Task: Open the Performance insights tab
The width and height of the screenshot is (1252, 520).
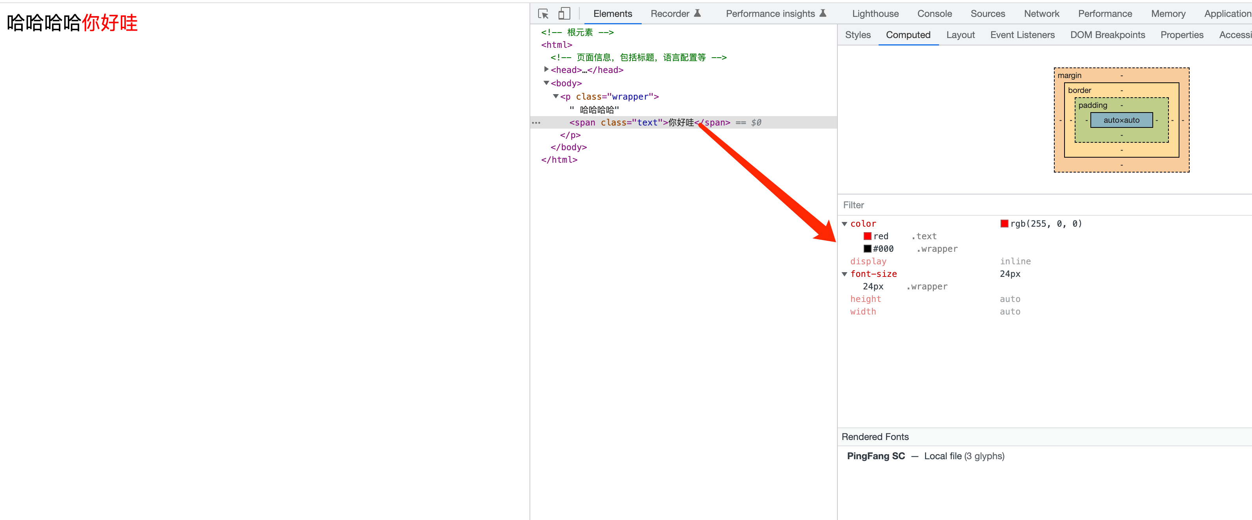Action: [770, 14]
